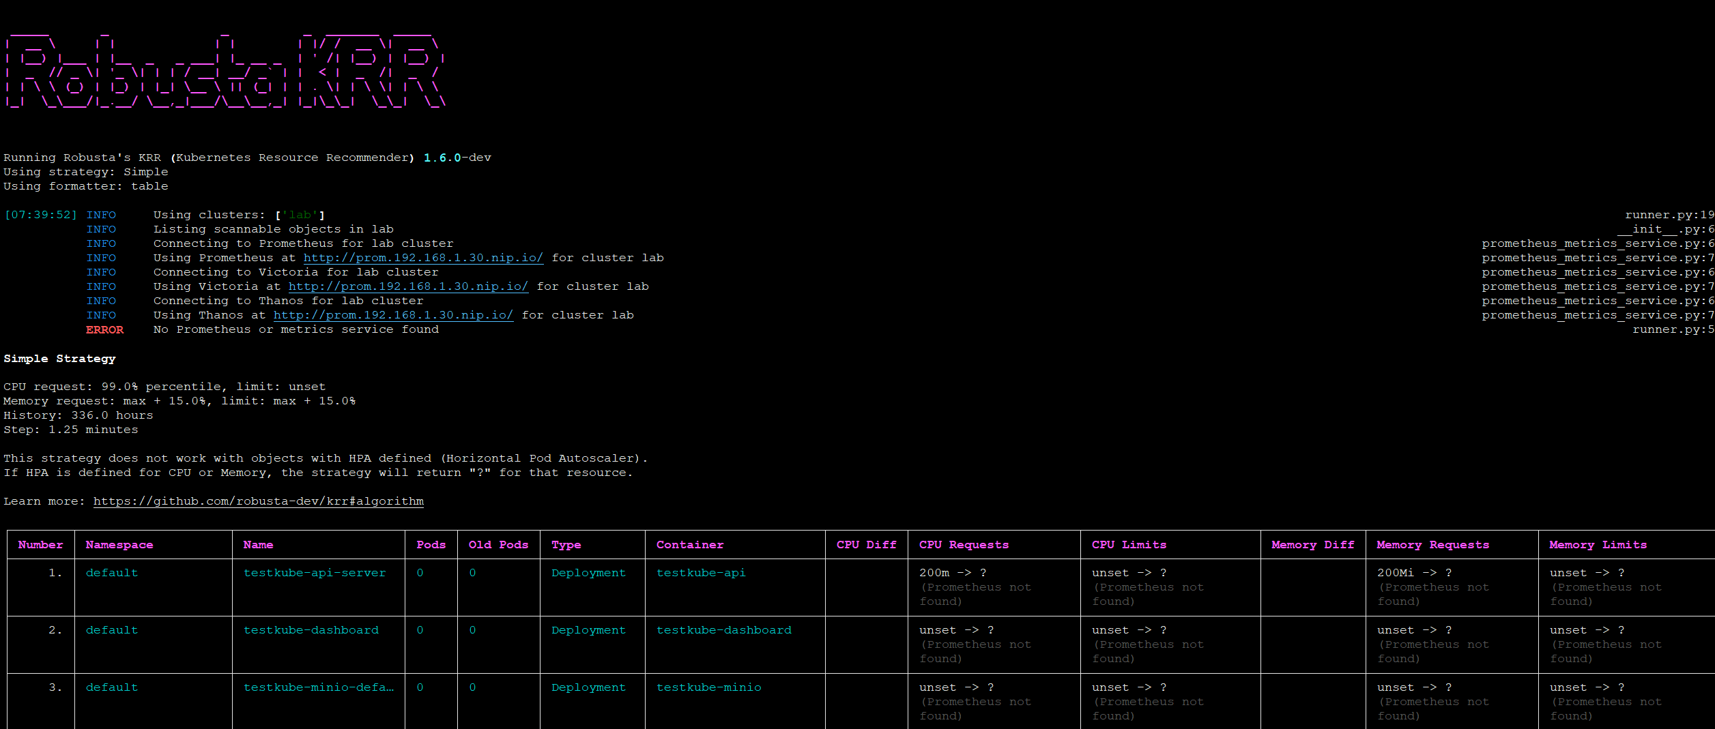Click the testkube-minio container cell
1715x729 pixels.
(708, 687)
